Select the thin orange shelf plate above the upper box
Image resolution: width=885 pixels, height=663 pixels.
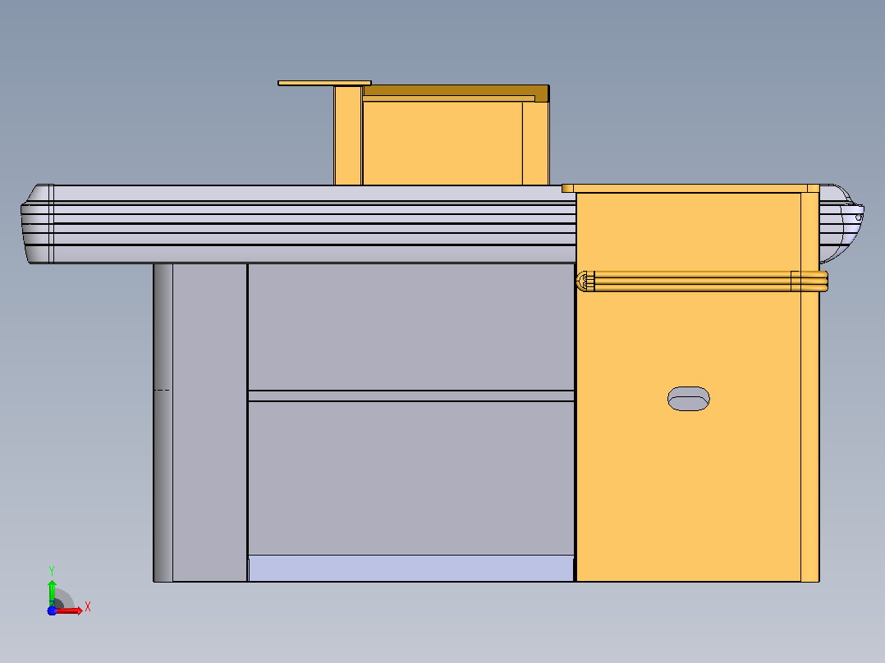[324, 83]
